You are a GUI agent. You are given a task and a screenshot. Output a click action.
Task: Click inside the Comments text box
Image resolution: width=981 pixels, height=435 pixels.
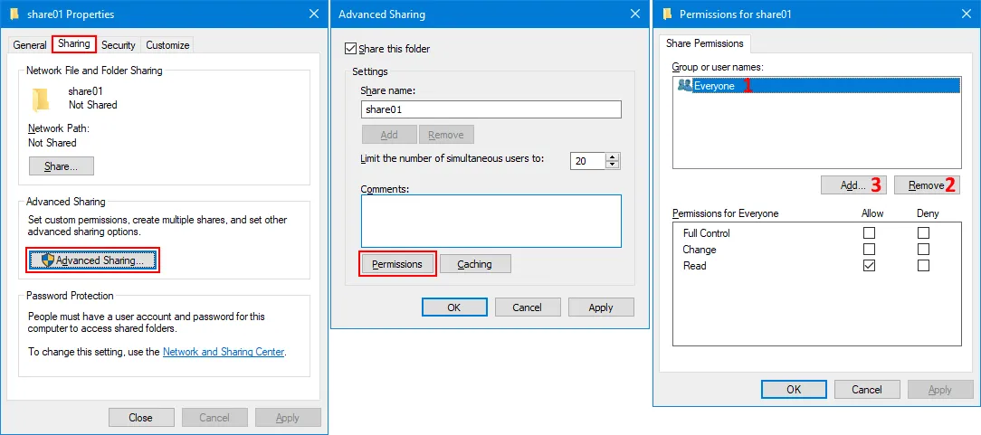(490, 221)
